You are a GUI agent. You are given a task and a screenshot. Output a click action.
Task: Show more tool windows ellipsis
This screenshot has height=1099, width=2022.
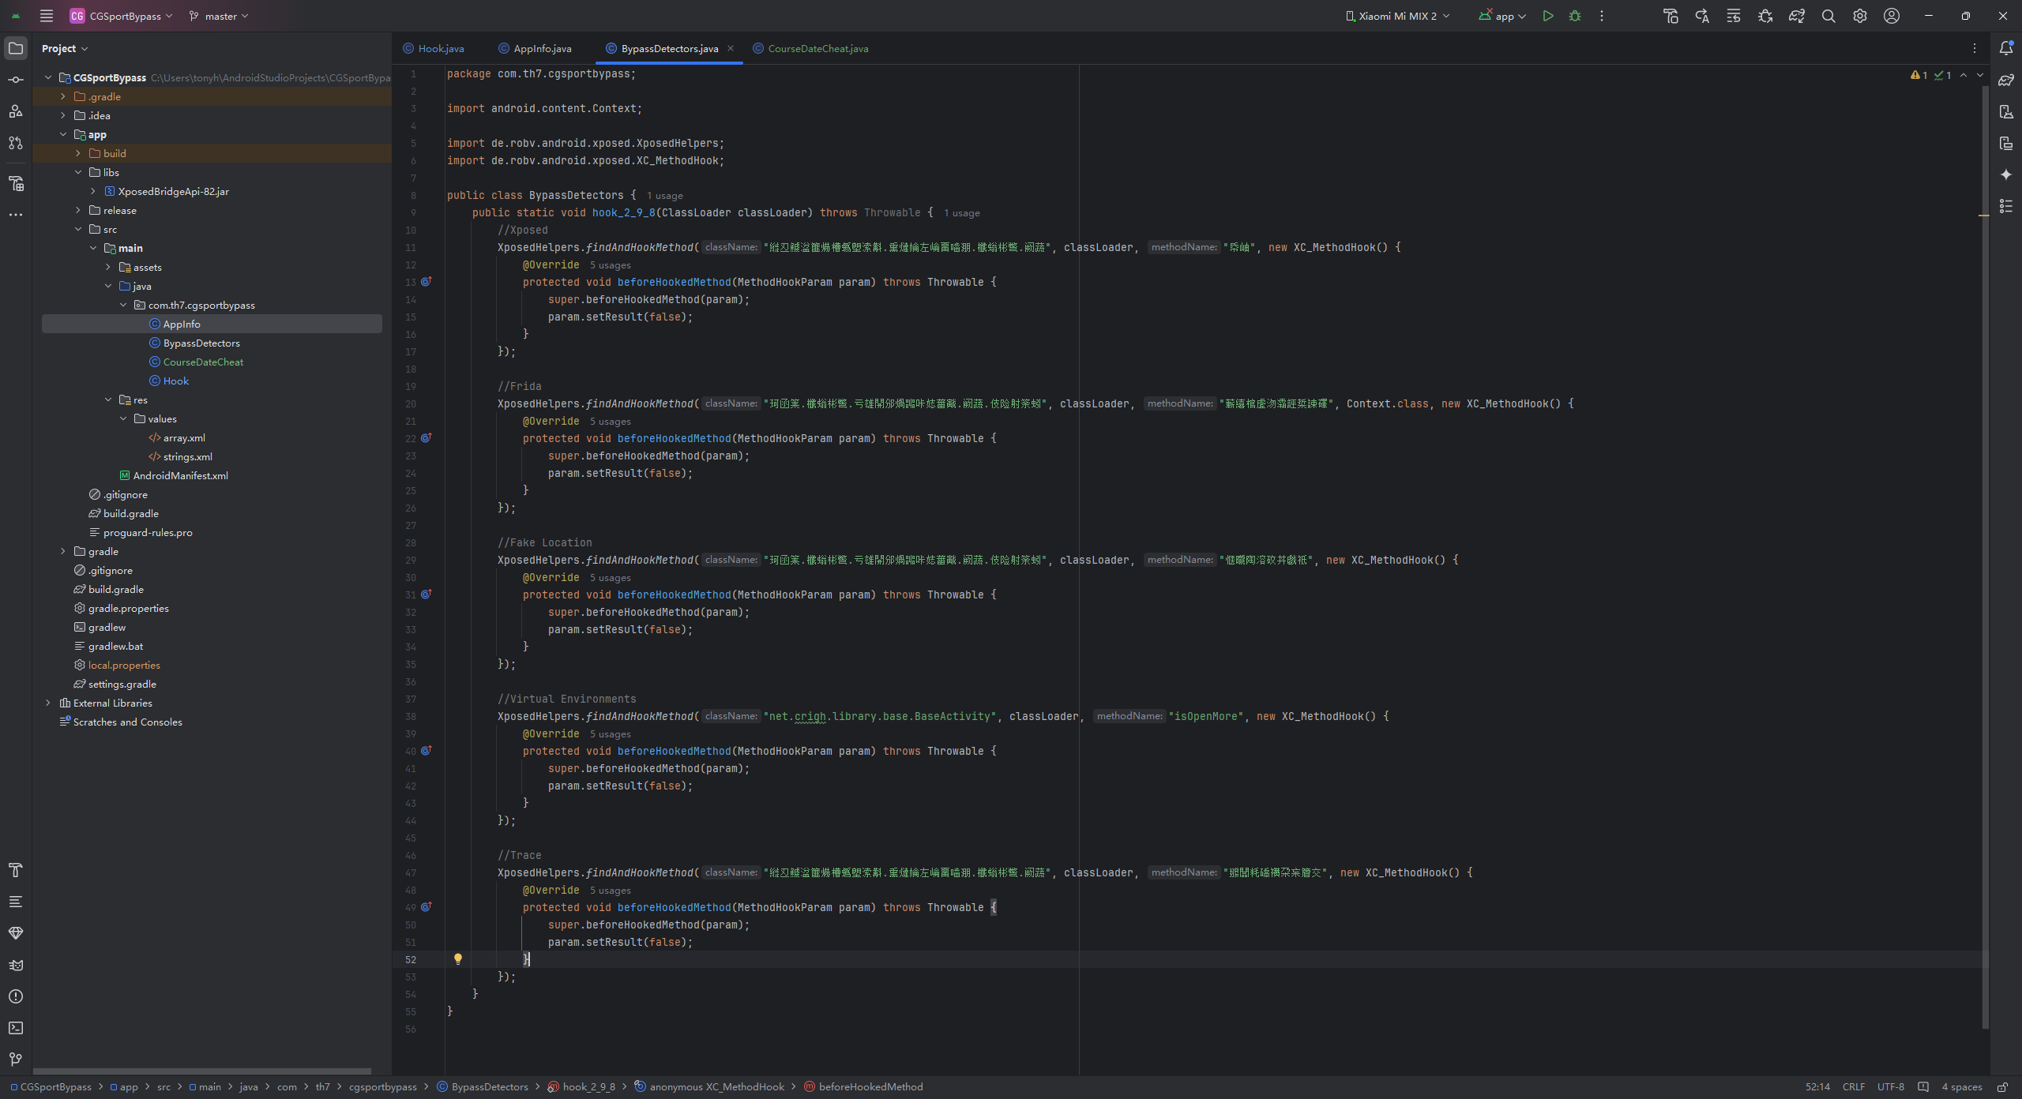(x=16, y=215)
